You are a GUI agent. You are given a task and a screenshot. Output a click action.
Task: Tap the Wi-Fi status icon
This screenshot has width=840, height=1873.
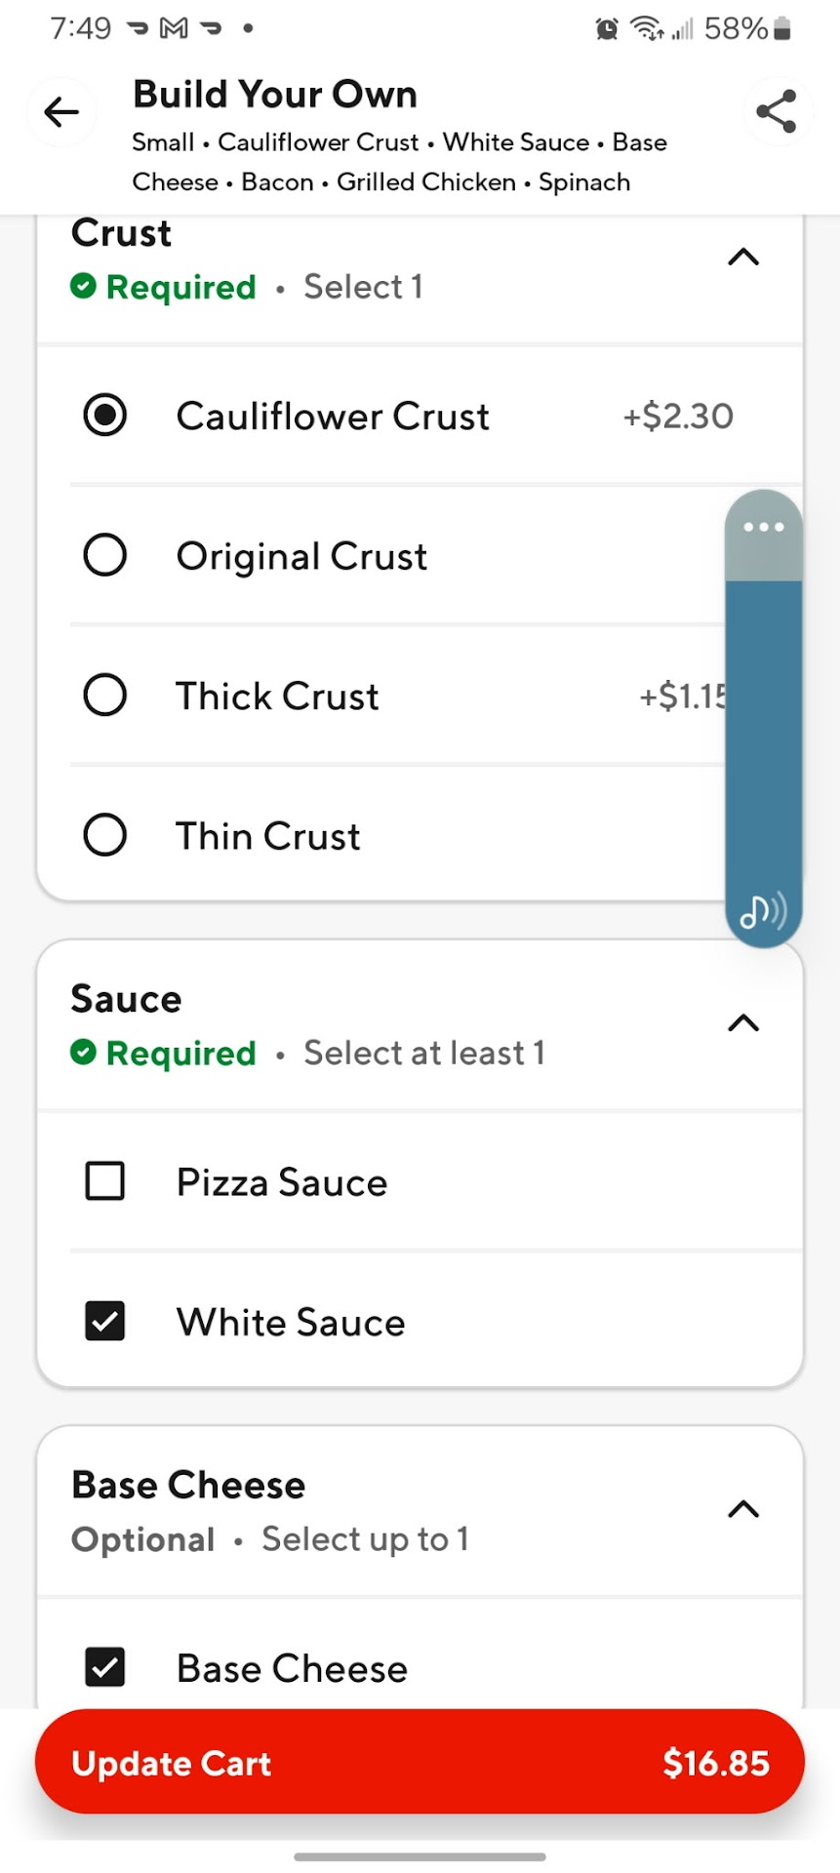coord(646,29)
